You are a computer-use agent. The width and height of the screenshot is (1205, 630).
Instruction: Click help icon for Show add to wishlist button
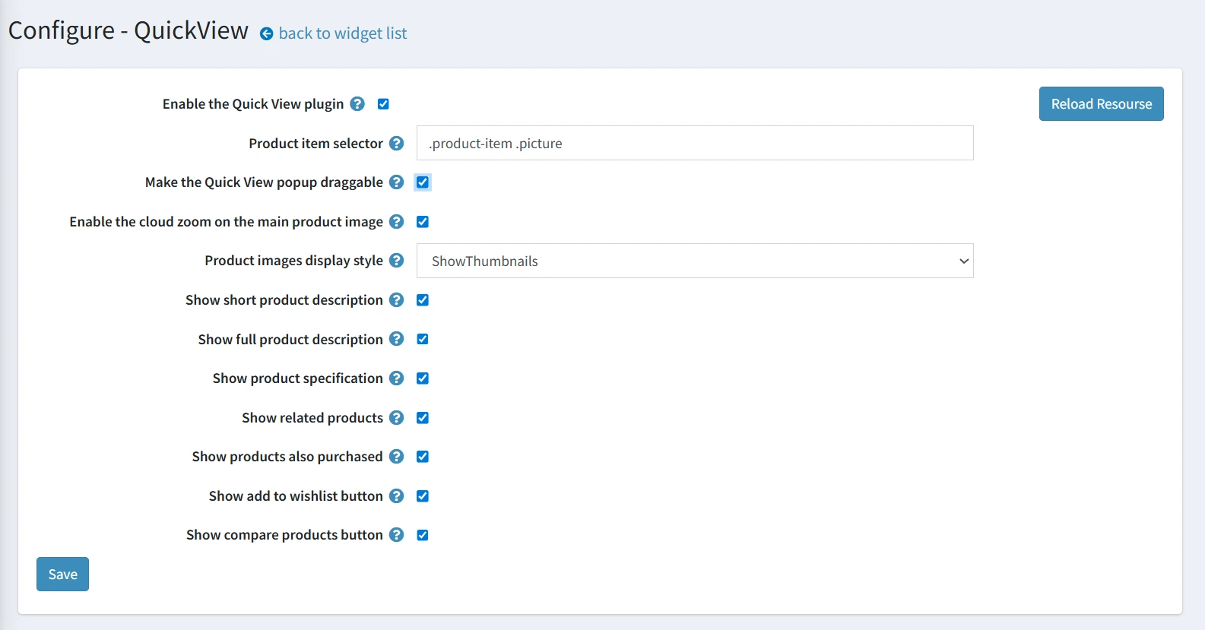pos(396,495)
